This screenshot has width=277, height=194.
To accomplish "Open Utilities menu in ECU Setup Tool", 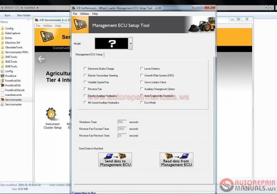I will [84, 14].
